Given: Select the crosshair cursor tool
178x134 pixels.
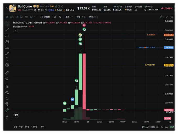Looking at the screenshot, I should coord(7,24).
